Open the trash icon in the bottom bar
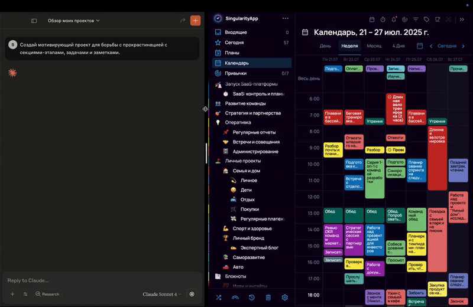 pos(268,298)
